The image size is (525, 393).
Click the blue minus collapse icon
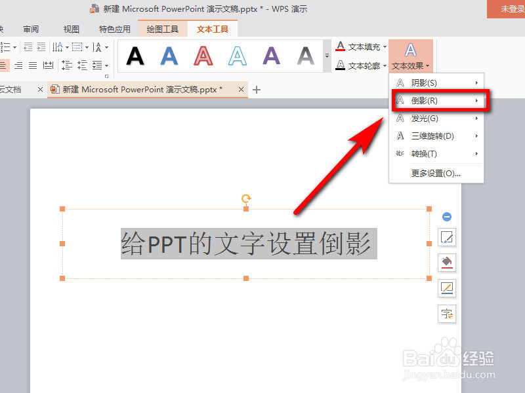point(447,216)
